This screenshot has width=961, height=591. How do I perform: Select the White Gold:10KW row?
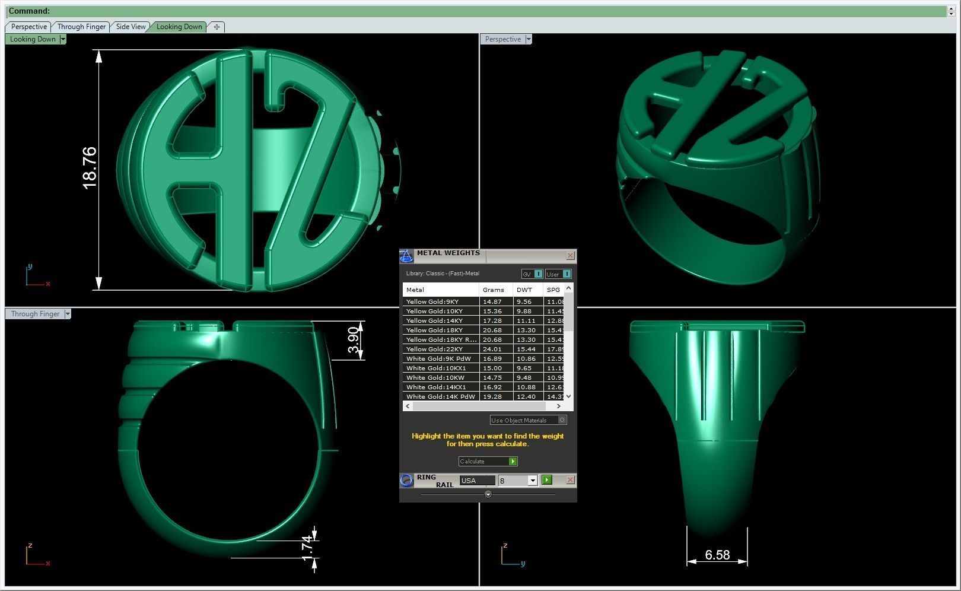coord(483,377)
